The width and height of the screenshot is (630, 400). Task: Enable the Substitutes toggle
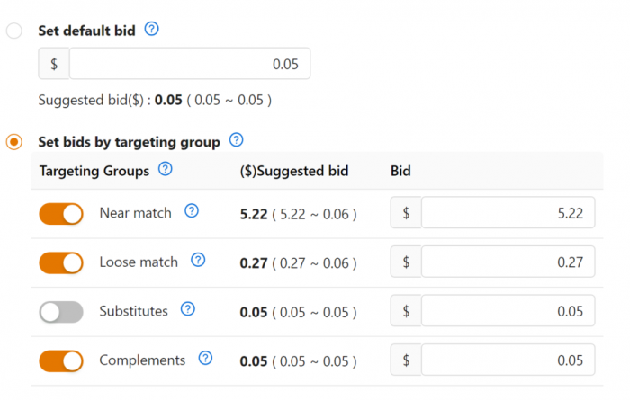coord(61,312)
